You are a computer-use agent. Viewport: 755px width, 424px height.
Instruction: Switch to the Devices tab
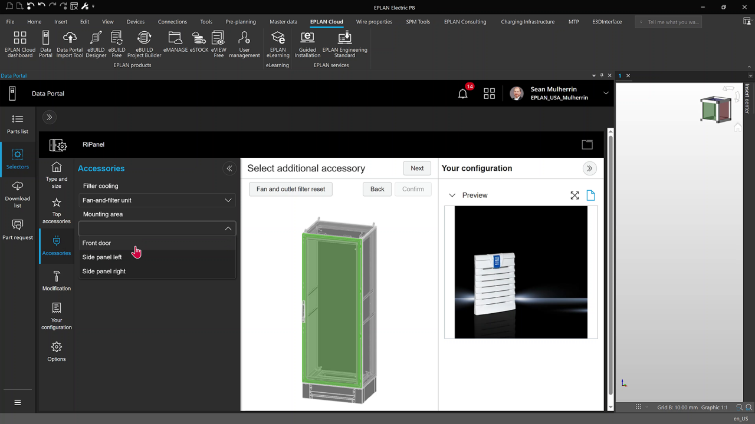[x=136, y=22]
